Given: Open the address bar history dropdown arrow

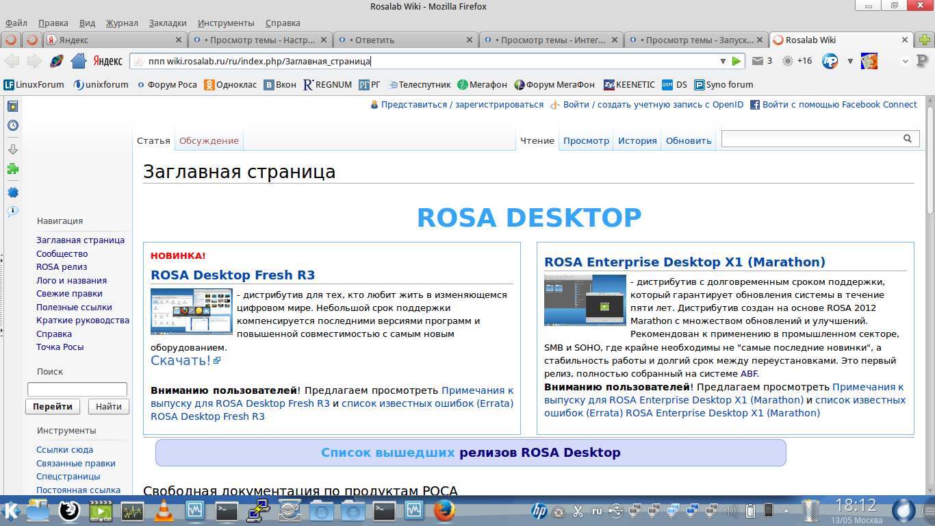Looking at the screenshot, I should point(723,61).
